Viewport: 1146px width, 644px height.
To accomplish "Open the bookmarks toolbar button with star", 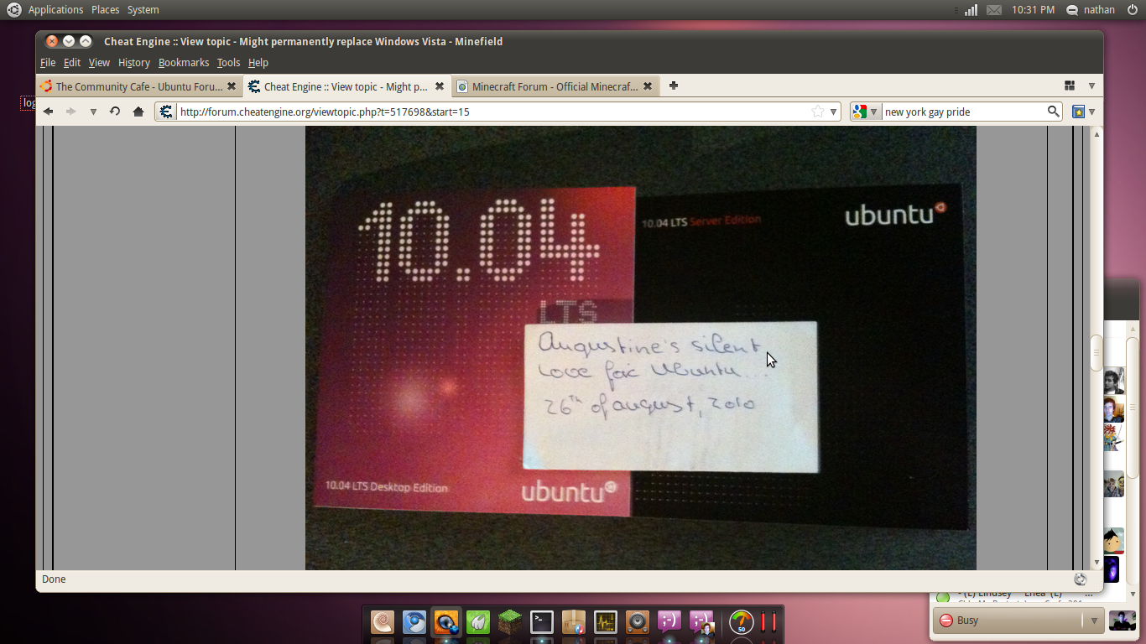I will coord(1079,112).
